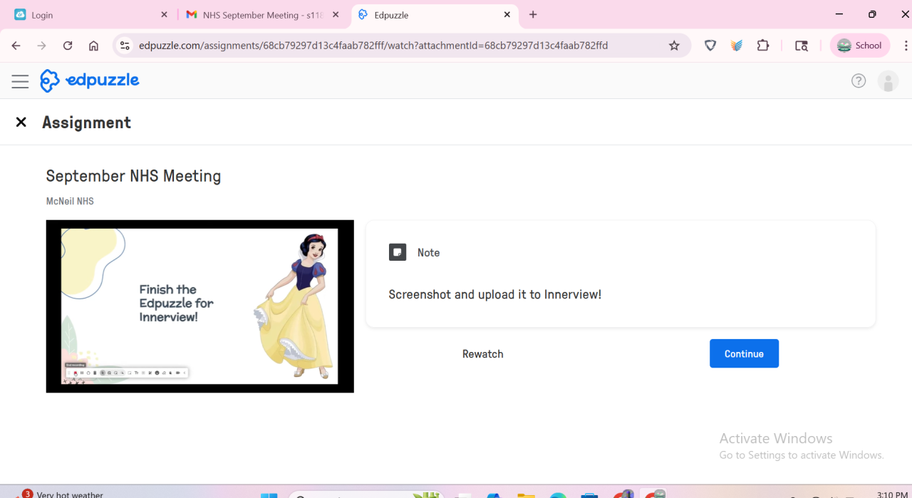Click the Continue button
This screenshot has width=912, height=498.
(744, 353)
